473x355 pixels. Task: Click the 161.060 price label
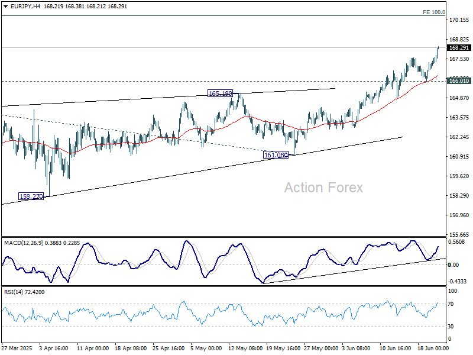276,155
